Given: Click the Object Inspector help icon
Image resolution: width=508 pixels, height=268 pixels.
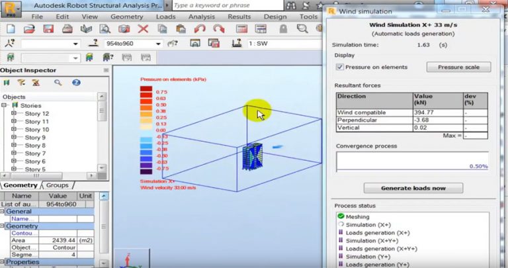Looking at the screenshot, I should pyautogui.click(x=76, y=83).
